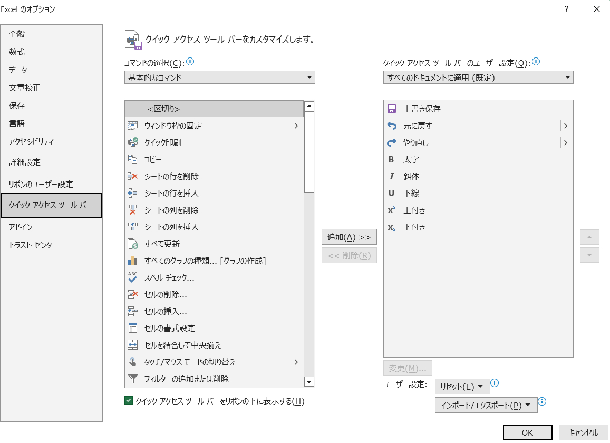Click command list scrollbar down arrow
This screenshot has width=610, height=443.
click(x=309, y=382)
